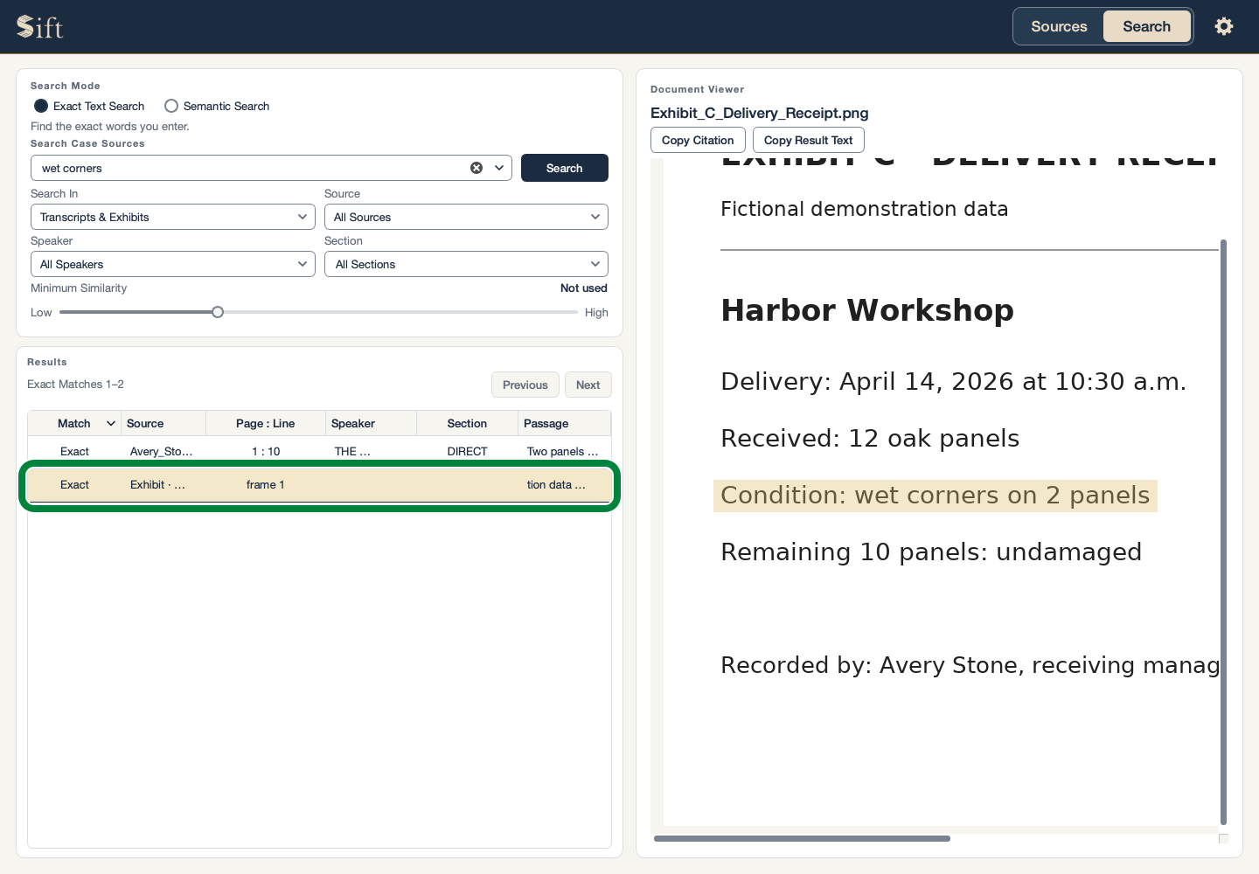Image resolution: width=1259 pixels, height=874 pixels.
Task: Click the Sift logo
Action: pyautogui.click(x=40, y=27)
